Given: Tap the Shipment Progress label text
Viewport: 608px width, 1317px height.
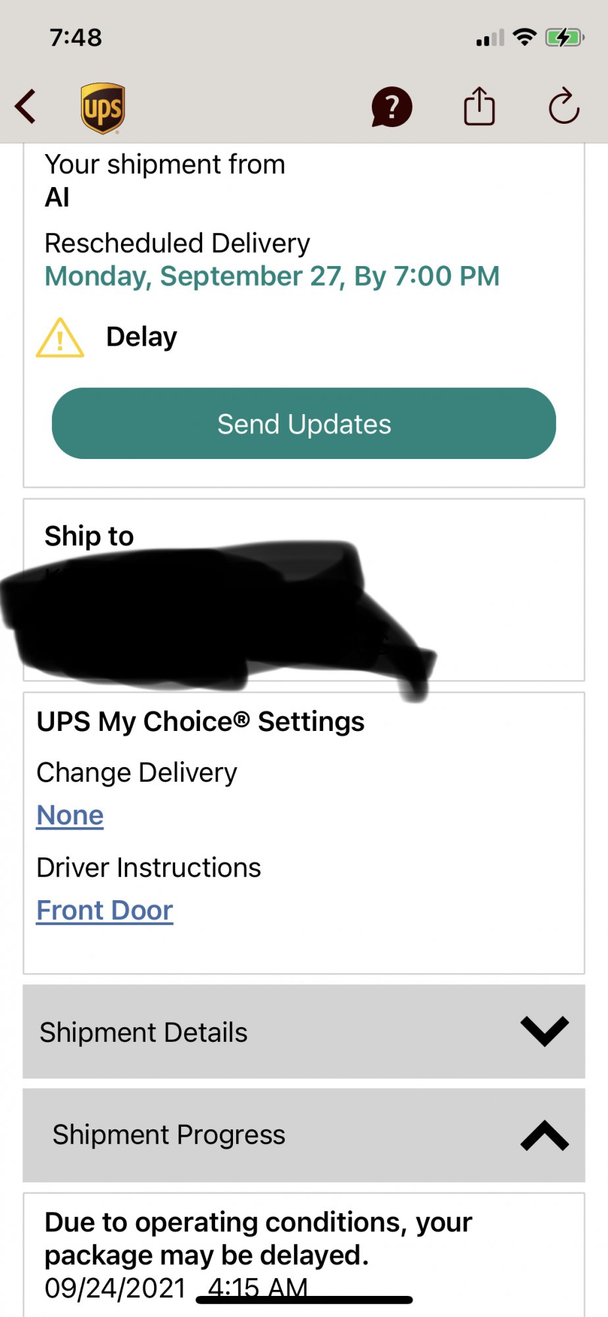Looking at the screenshot, I should tap(169, 1135).
